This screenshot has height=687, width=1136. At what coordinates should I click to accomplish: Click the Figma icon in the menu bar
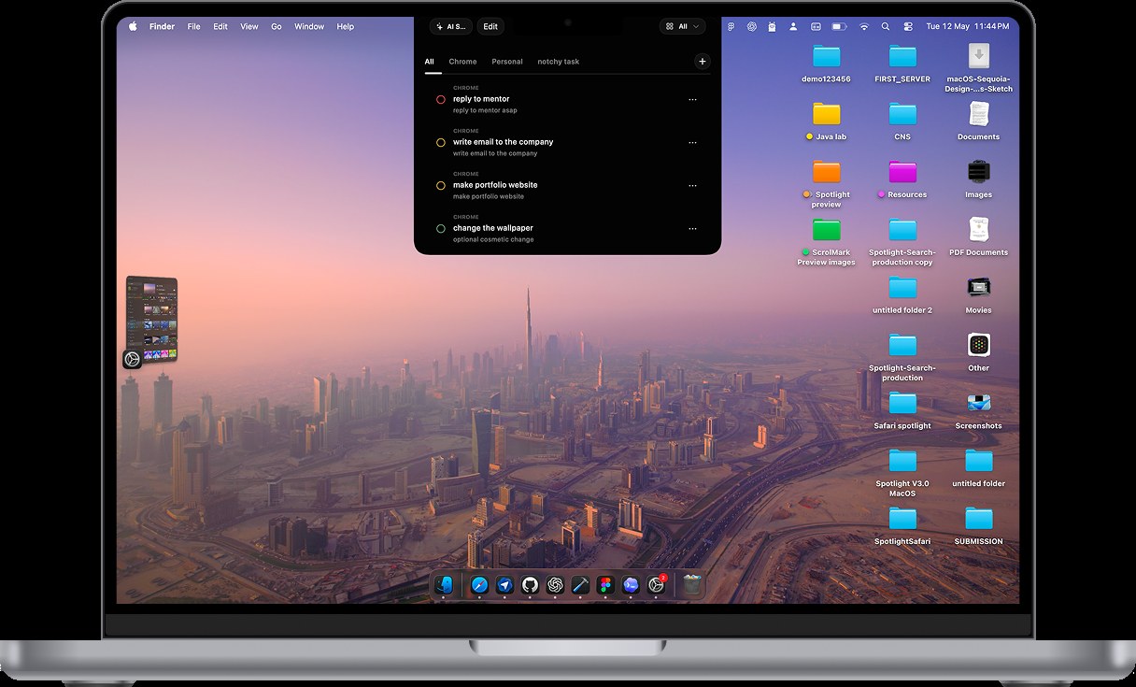coord(731,27)
